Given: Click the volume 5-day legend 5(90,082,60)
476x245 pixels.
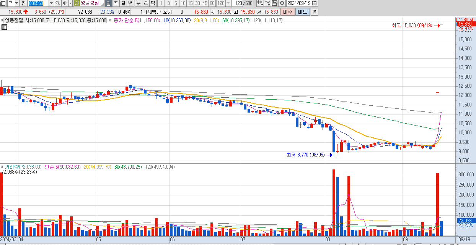Looking at the screenshot, I should (x=69, y=167).
